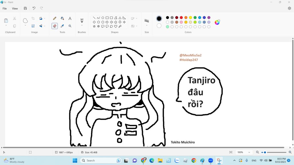Choose the yellow color swatch

[191, 17]
